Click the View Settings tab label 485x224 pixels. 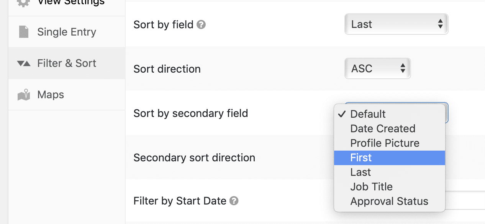tap(71, 2)
